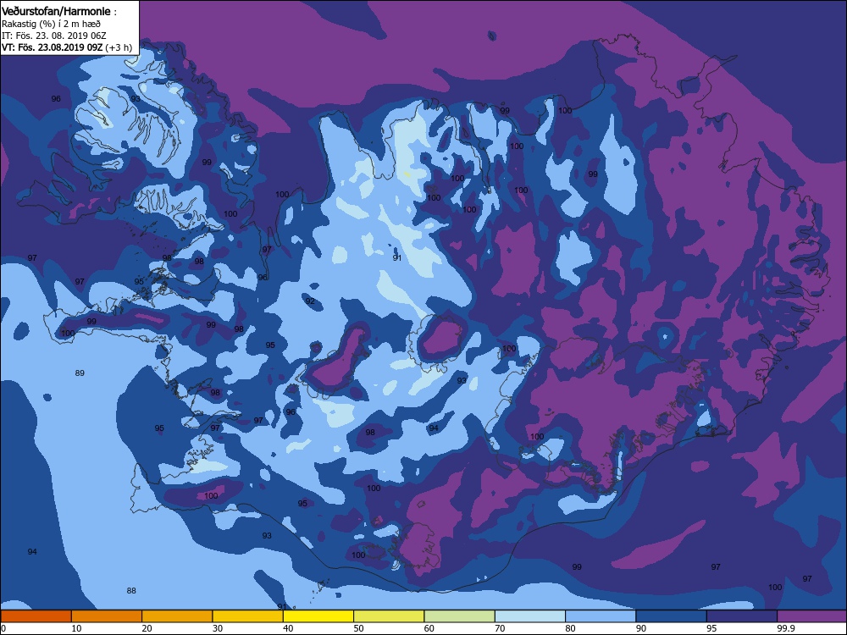
Task: Click the 88 humidity value on the map
Action: [x=131, y=591]
